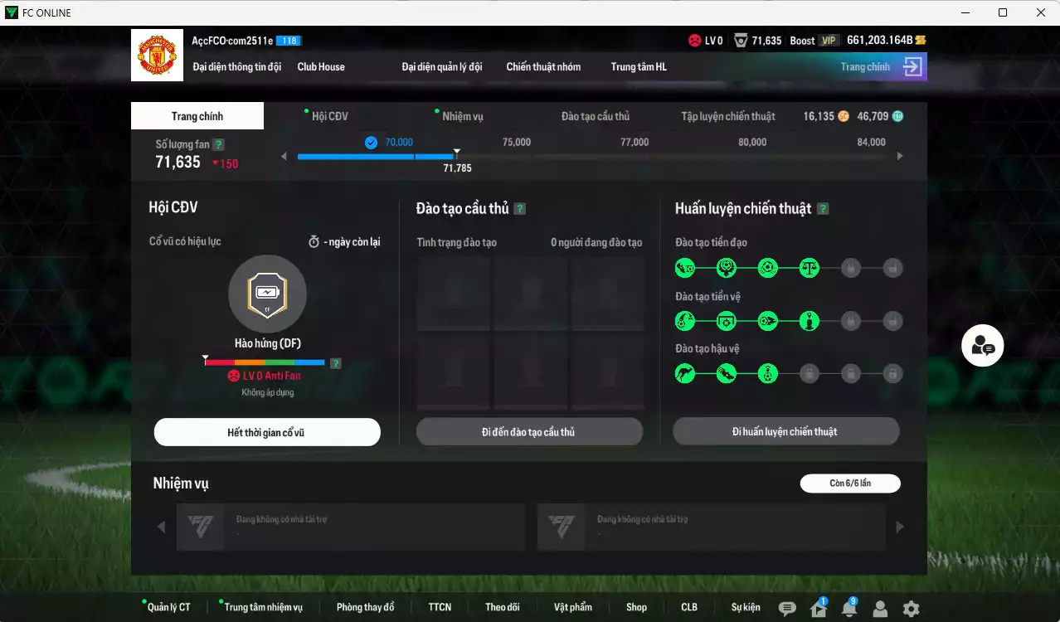The height and width of the screenshot is (622, 1060).
Task: Click the left arrow of the fan milestone carousel
Action: [x=284, y=155]
